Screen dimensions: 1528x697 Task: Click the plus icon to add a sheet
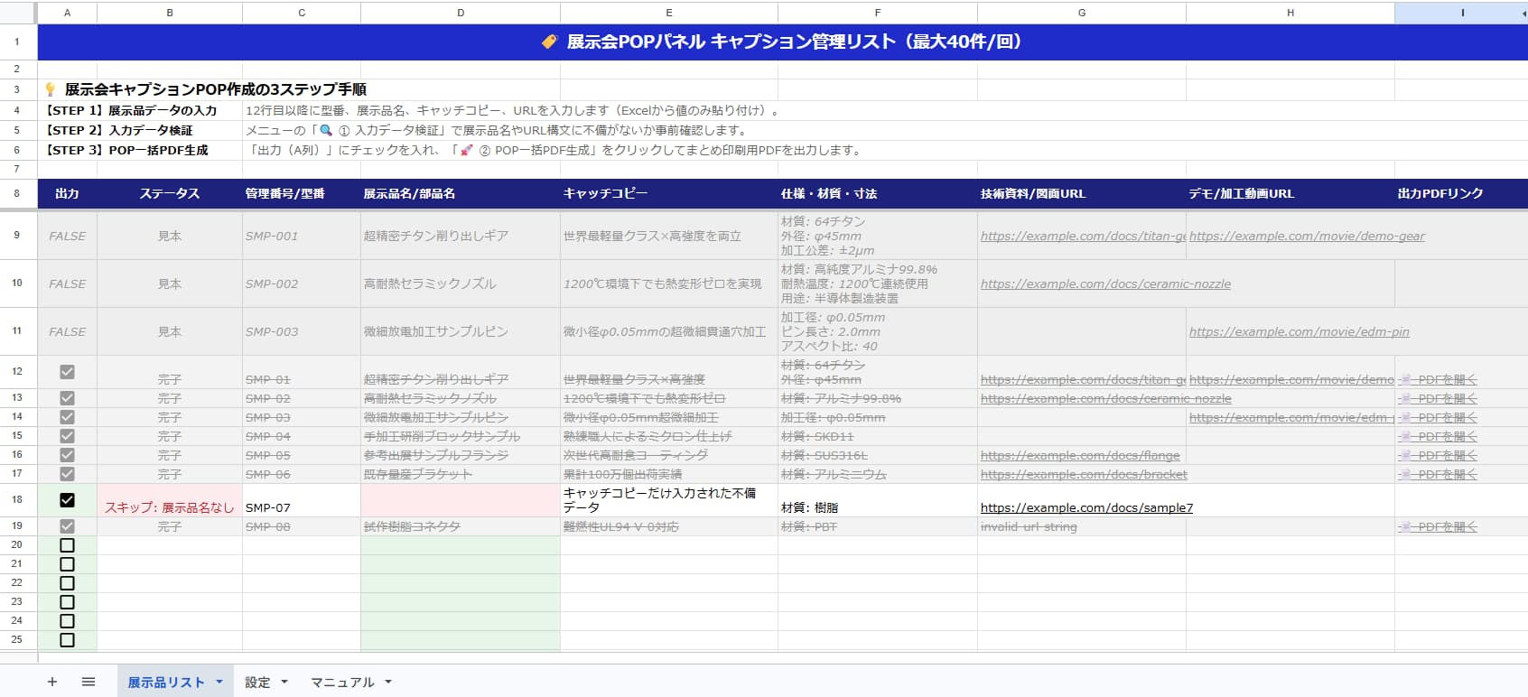[x=52, y=682]
